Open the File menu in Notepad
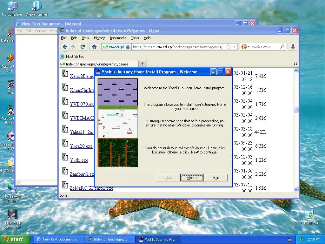 click(19, 31)
